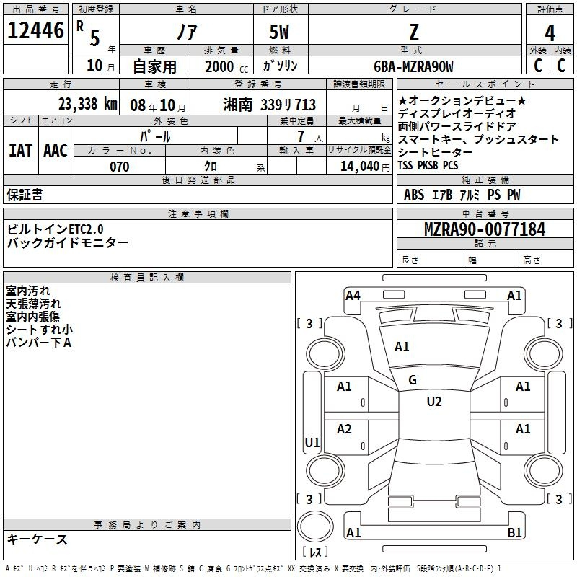Screen dimensions: 577x577
Task: Click the recycle deposit 14,040円 value
Action: (x=369, y=167)
